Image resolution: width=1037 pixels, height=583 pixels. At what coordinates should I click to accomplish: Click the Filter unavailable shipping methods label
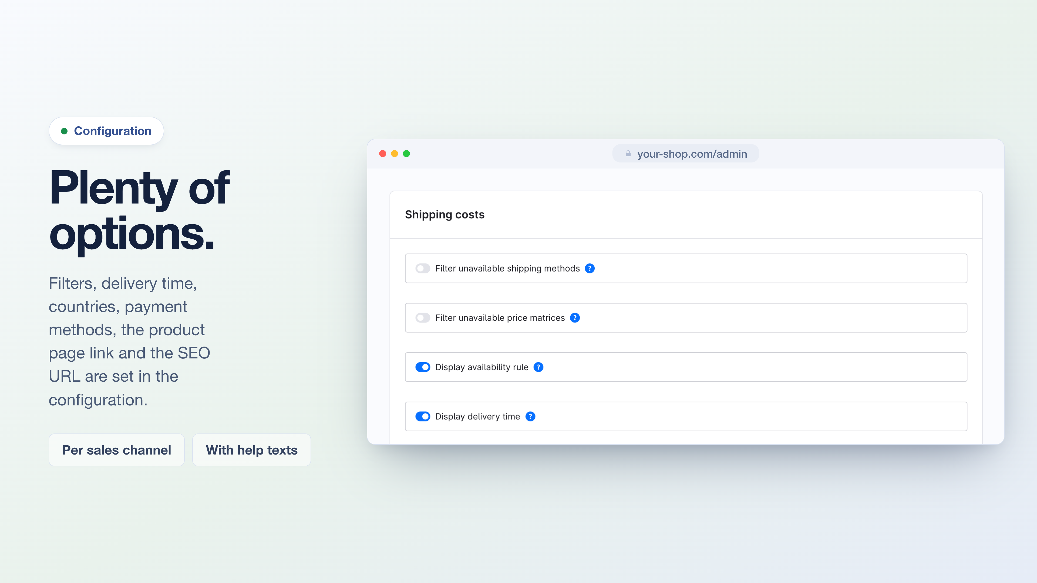click(x=507, y=268)
